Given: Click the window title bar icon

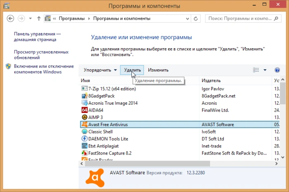Looking at the screenshot, I should pyautogui.click(x=7, y=6).
